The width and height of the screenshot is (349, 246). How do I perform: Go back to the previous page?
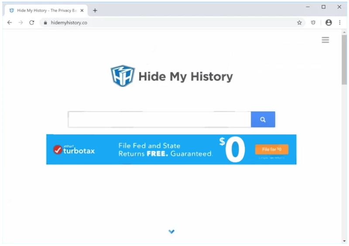(10, 23)
